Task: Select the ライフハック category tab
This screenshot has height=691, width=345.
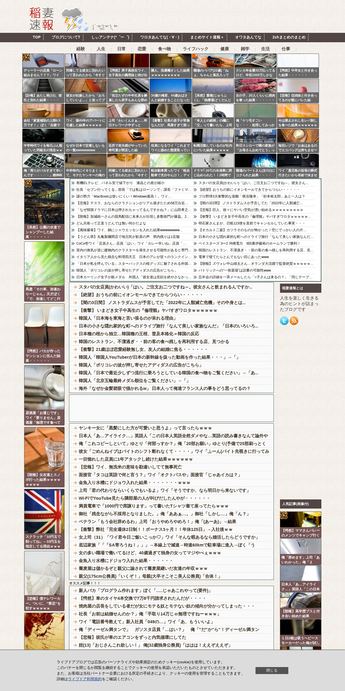Action: pyautogui.click(x=196, y=49)
